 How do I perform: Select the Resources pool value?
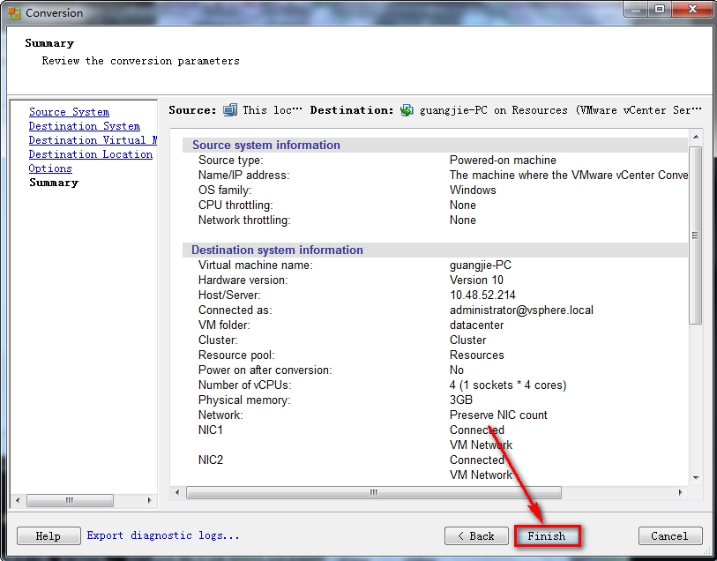[x=477, y=355]
